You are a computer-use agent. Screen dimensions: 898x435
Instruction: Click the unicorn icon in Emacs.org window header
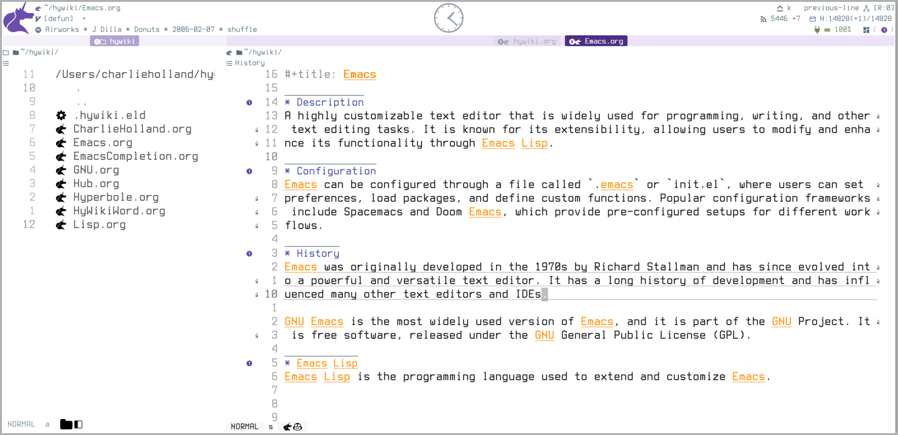coord(229,52)
